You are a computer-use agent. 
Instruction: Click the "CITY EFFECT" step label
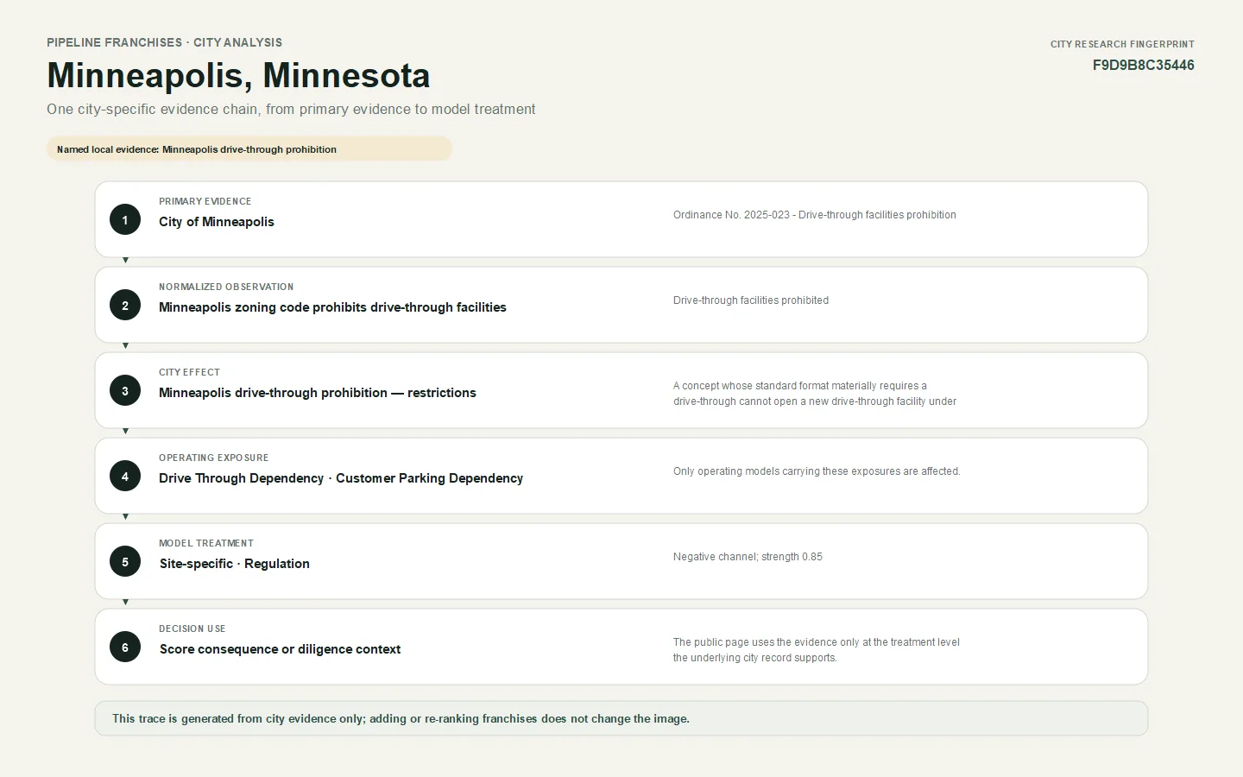[189, 372]
